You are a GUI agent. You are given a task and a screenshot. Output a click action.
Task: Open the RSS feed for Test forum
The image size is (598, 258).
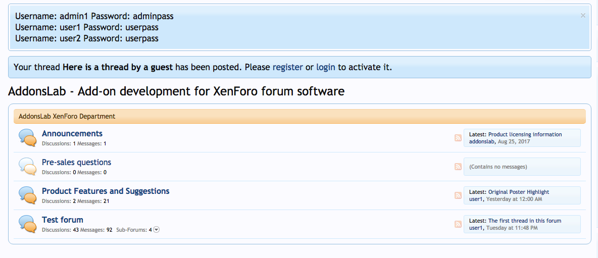458,224
